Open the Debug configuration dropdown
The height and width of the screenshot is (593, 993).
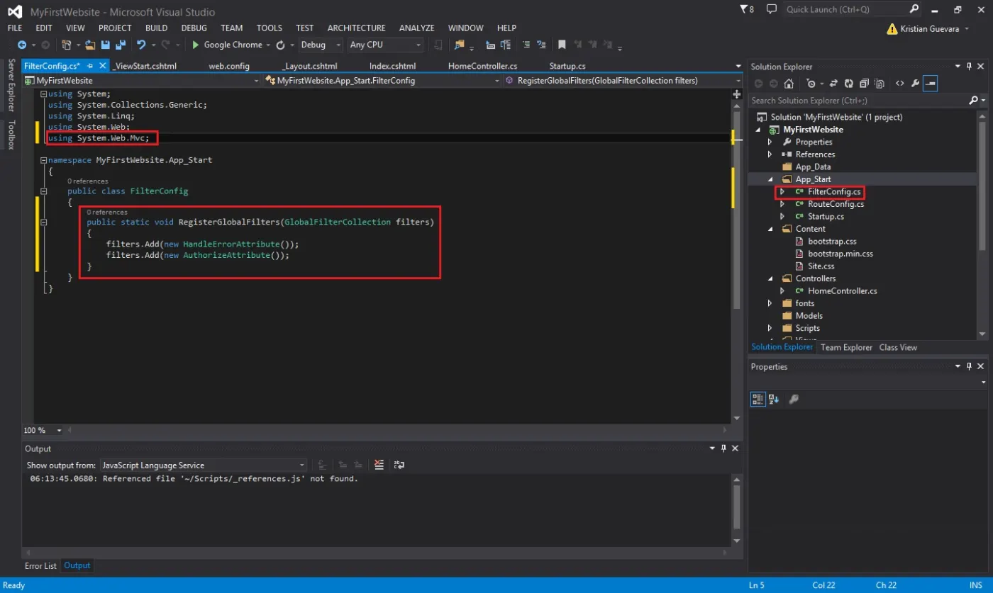point(321,45)
